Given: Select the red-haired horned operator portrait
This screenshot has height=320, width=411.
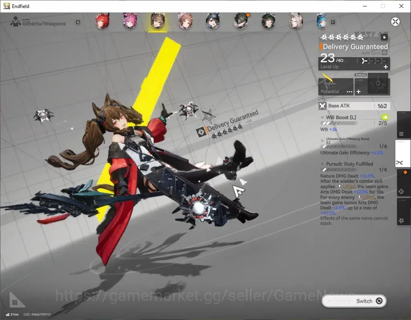Looking at the screenshot, I should [x=102, y=21].
